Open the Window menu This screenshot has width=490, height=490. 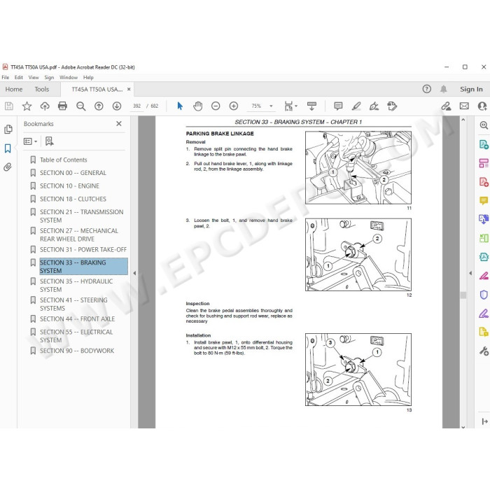69,77
